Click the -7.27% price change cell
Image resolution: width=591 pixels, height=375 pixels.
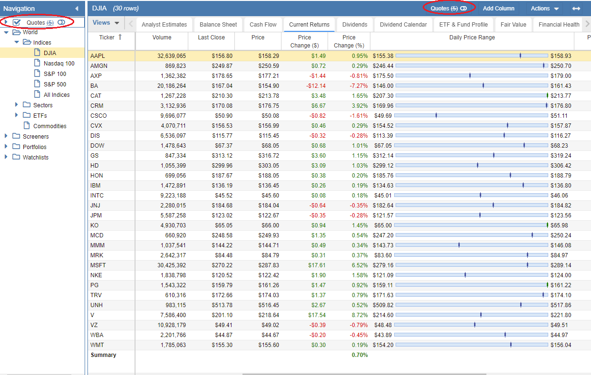point(349,85)
